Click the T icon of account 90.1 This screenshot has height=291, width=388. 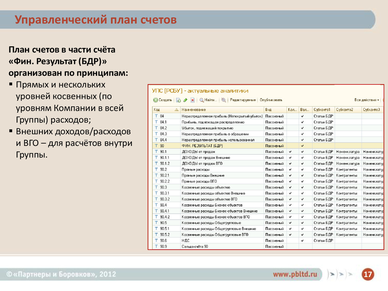(x=156, y=152)
